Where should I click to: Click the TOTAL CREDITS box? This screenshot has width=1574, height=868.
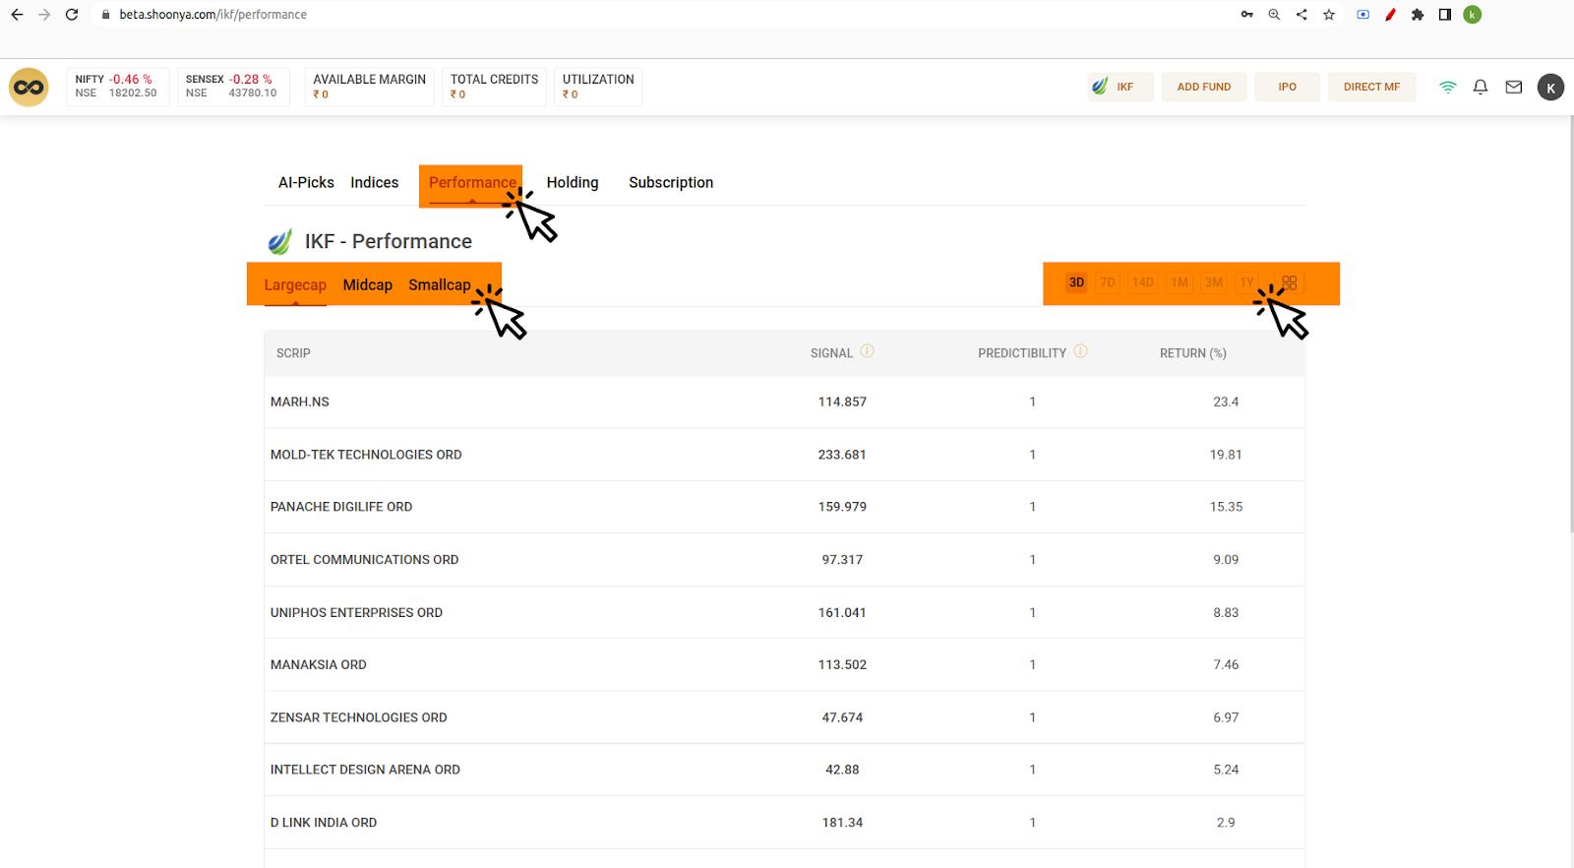495,87
